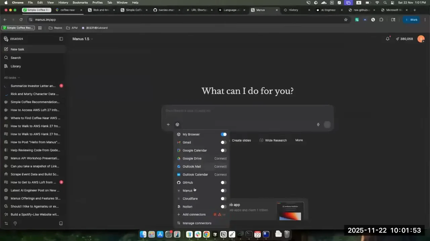Open Notion from the Dock
The width and height of the screenshot is (430, 241).
(x=223, y=234)
